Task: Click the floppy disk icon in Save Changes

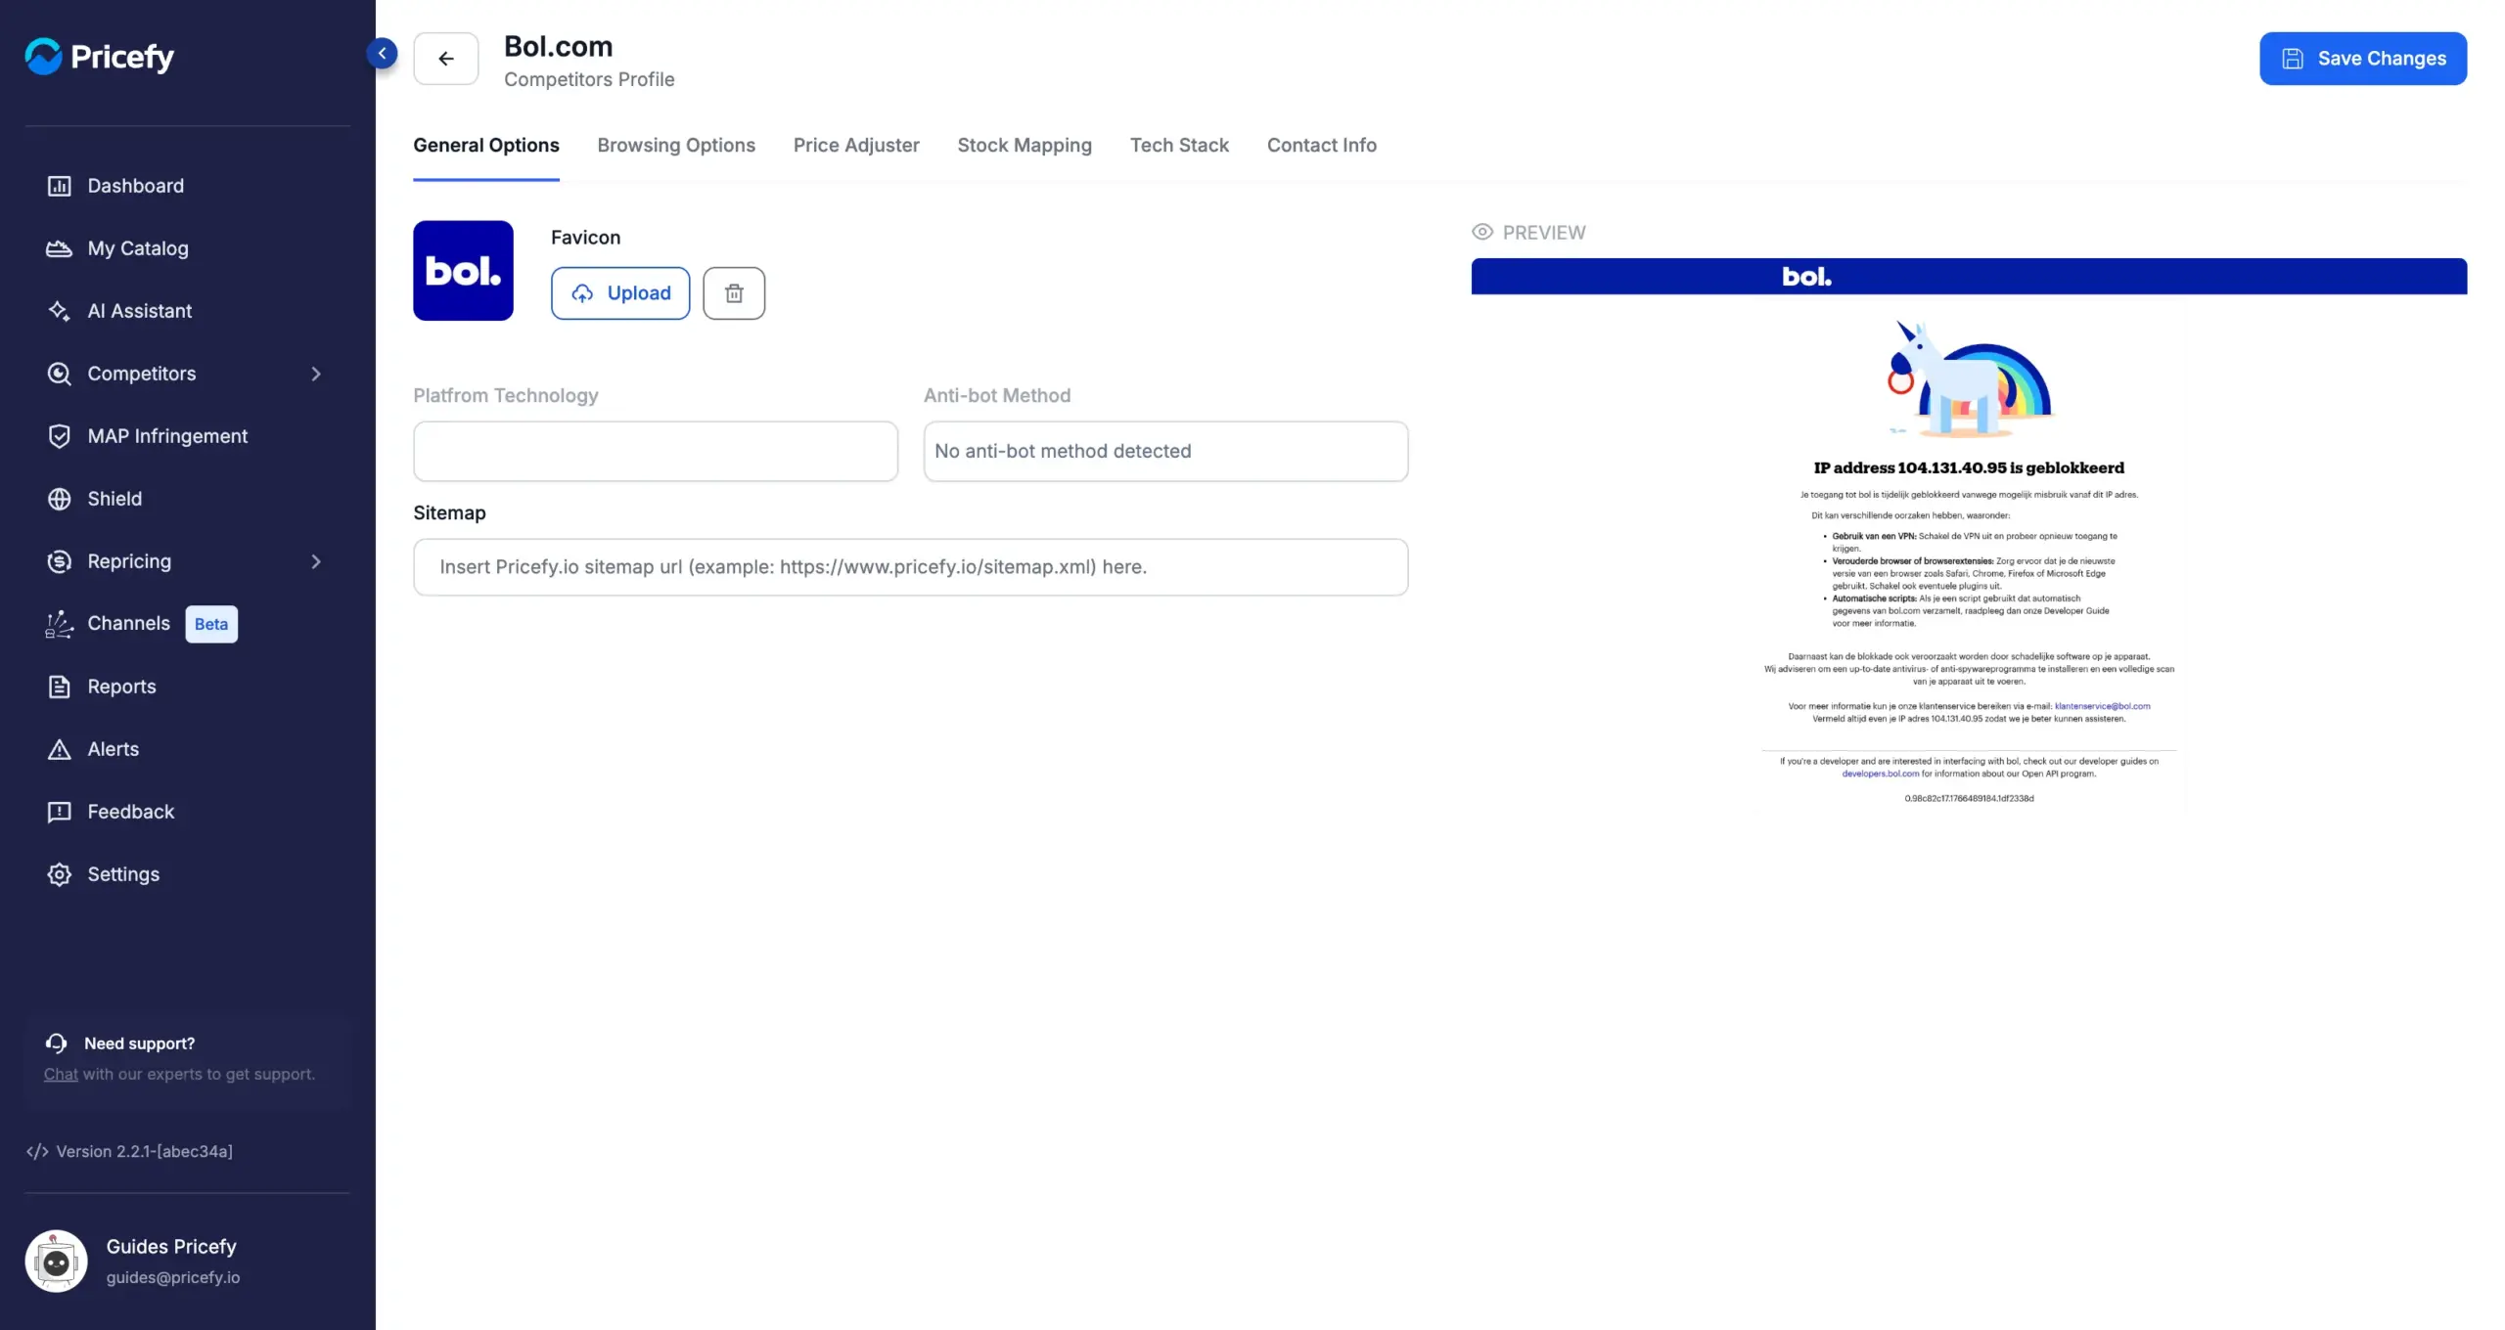Action: click(2293, 59)
